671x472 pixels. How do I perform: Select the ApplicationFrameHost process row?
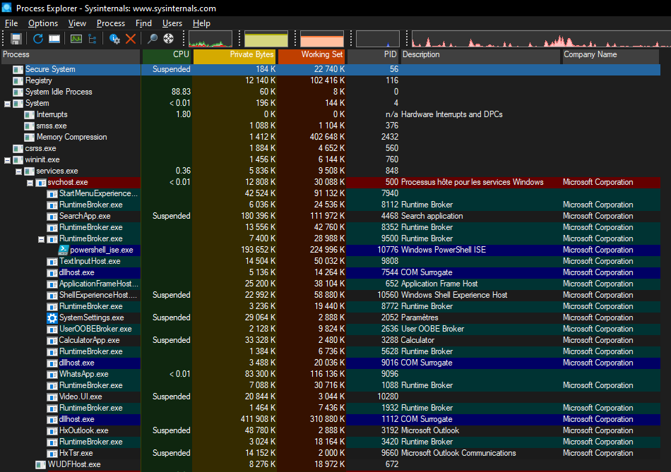click(x=331, y=284)
